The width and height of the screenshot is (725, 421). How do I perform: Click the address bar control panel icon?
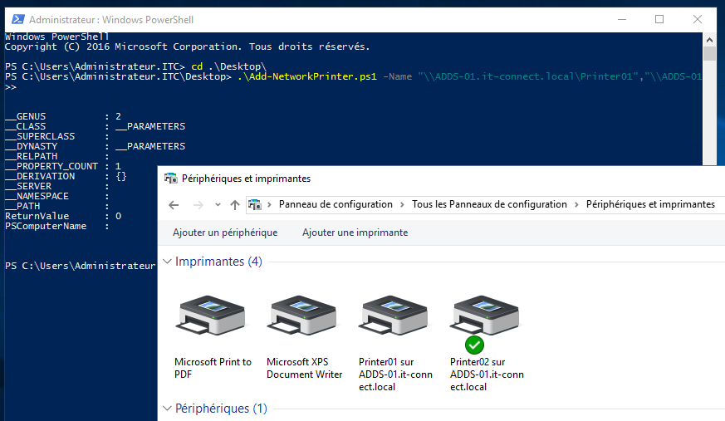tap(255, 204)
